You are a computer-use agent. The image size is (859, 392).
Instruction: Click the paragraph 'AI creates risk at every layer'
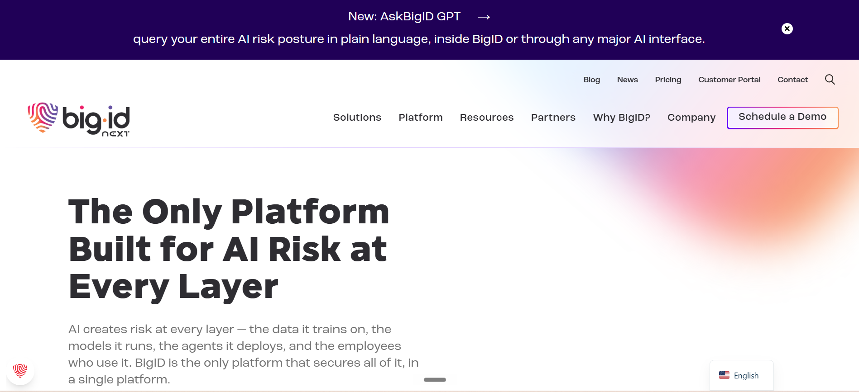(x=244, y=354)
